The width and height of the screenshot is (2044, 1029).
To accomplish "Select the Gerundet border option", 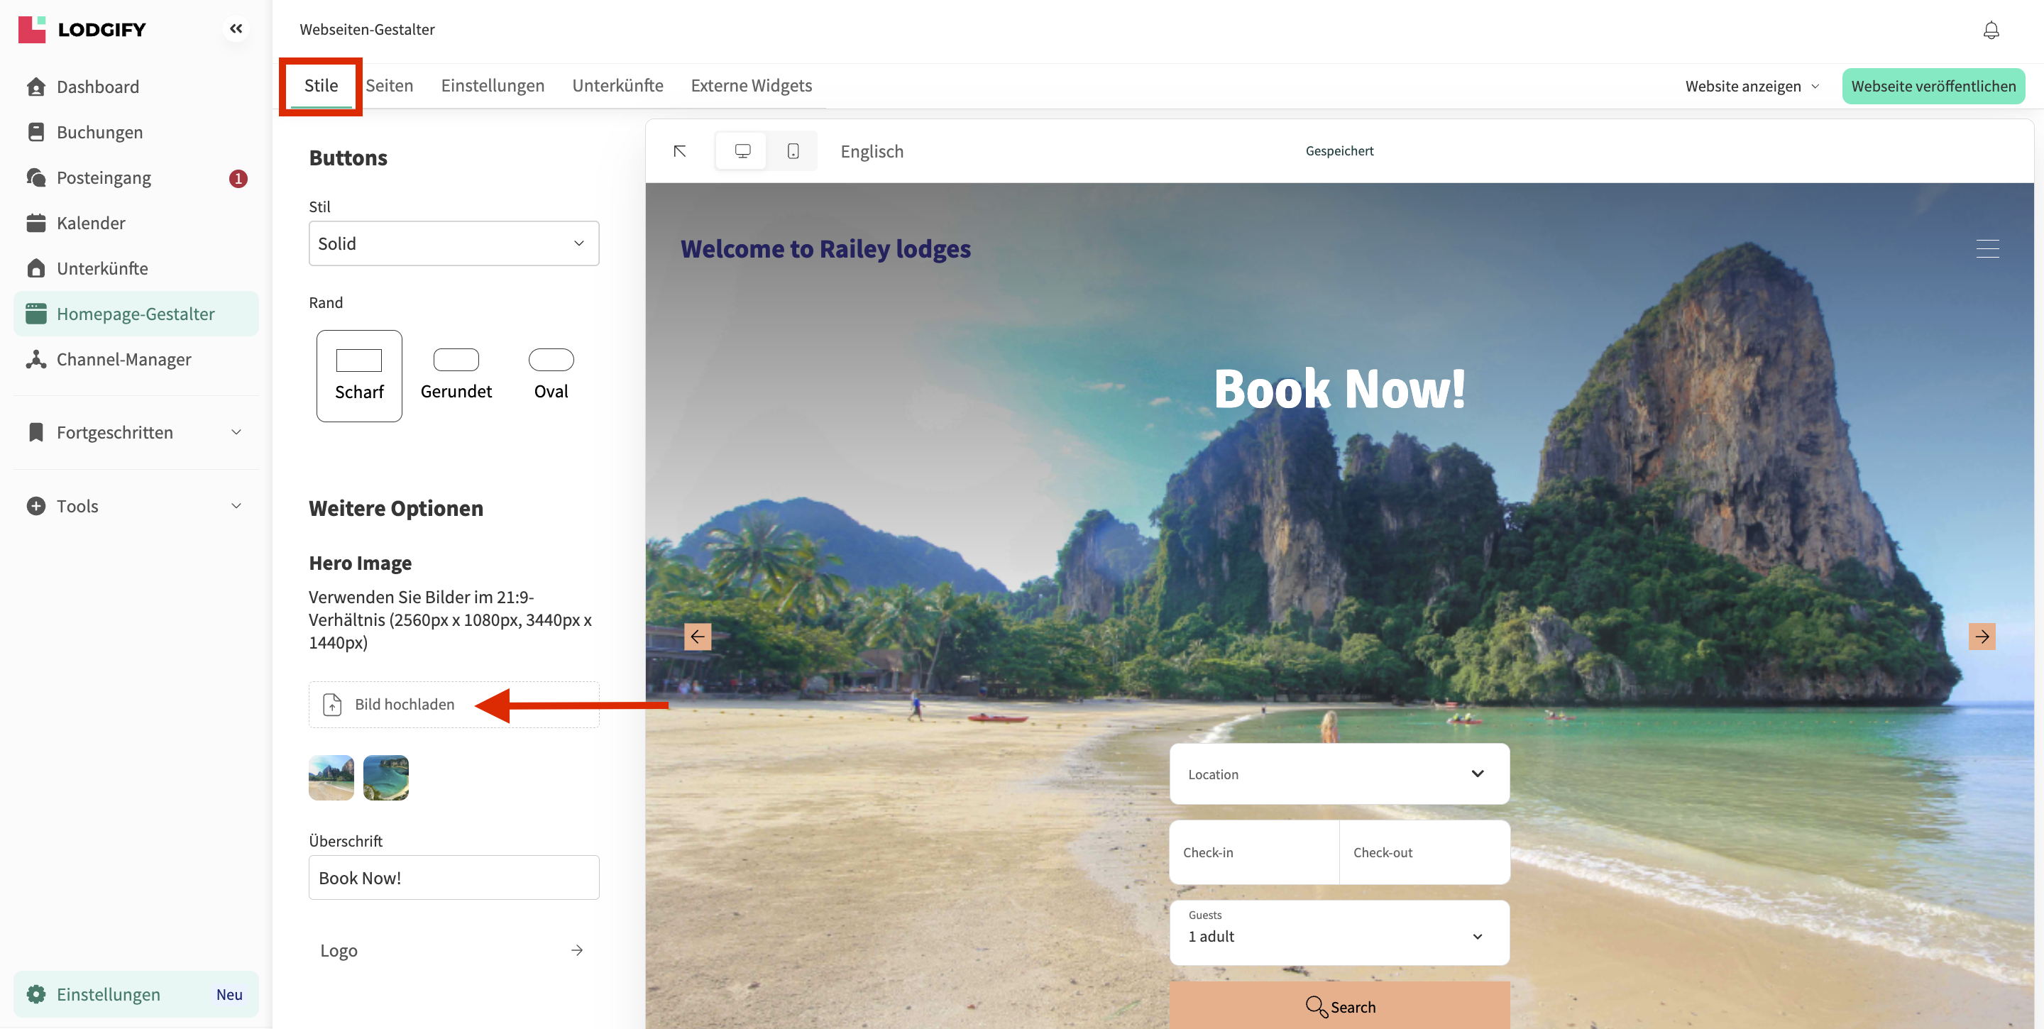I will point(456,375).
